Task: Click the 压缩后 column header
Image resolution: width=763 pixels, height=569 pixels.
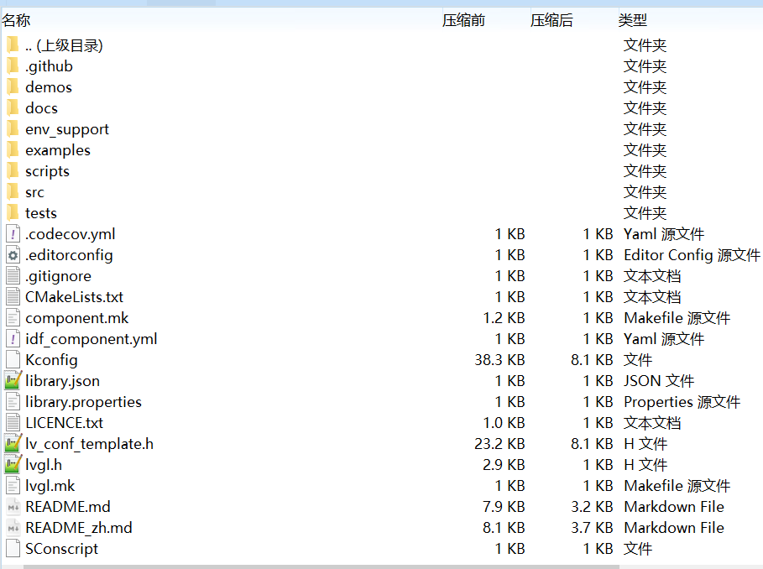Action: [551, 20]
